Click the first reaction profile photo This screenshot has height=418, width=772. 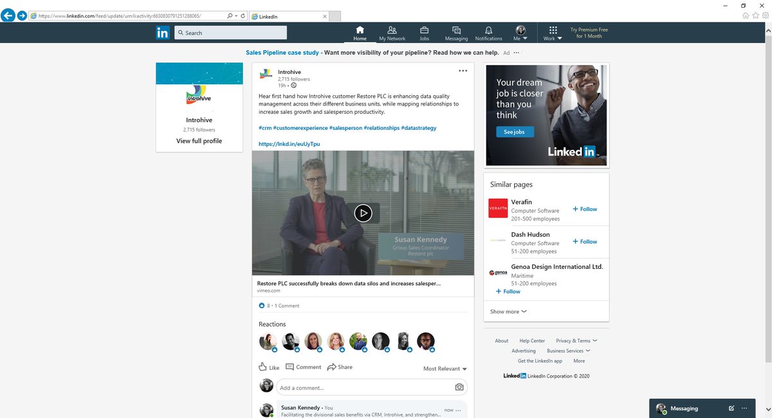tap(268, 341)
